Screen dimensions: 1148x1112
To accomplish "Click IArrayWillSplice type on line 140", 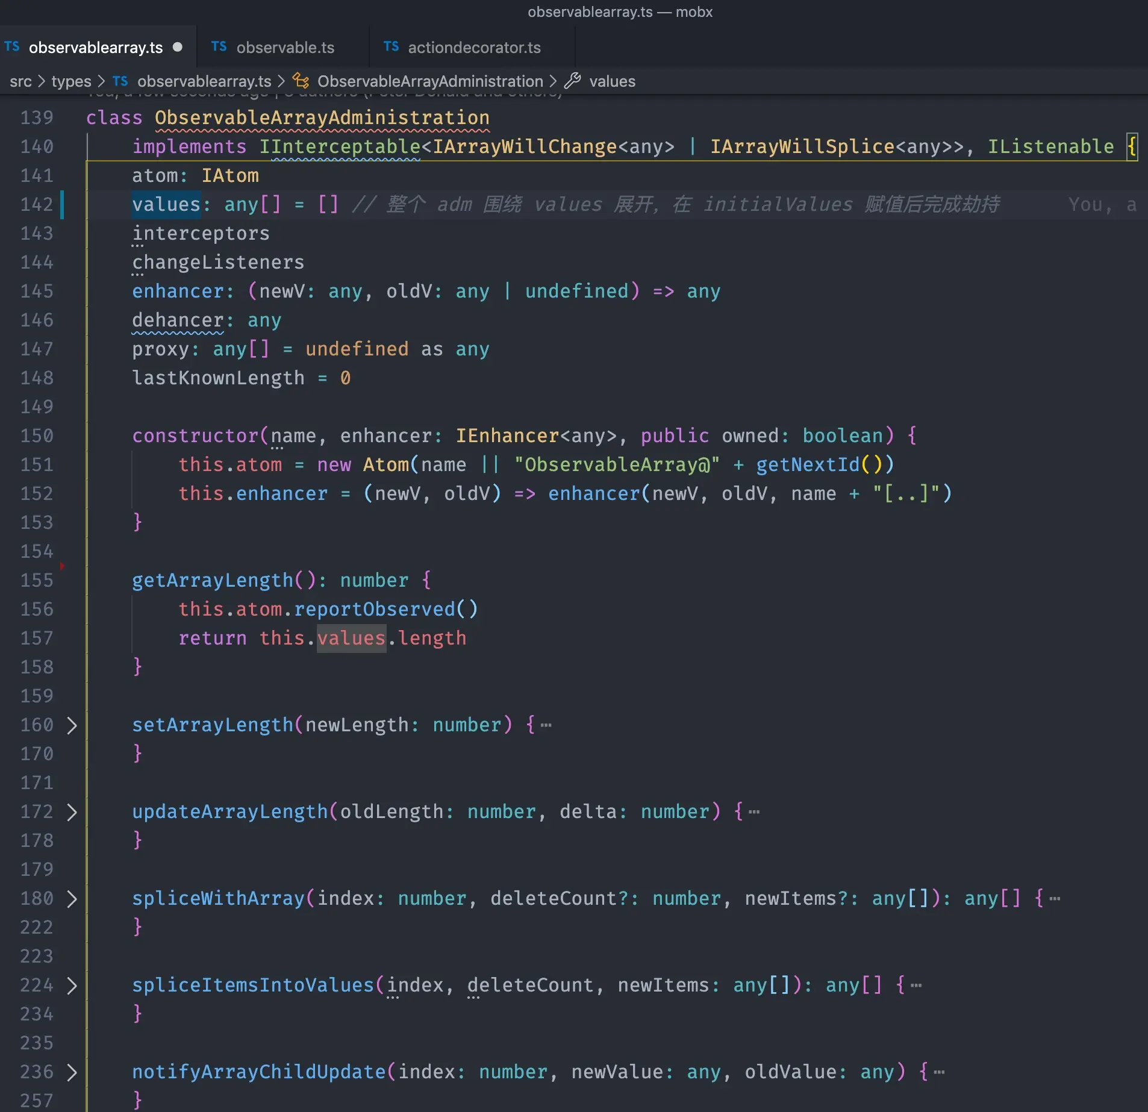I will pyautogui.click(x=802, y=147).
